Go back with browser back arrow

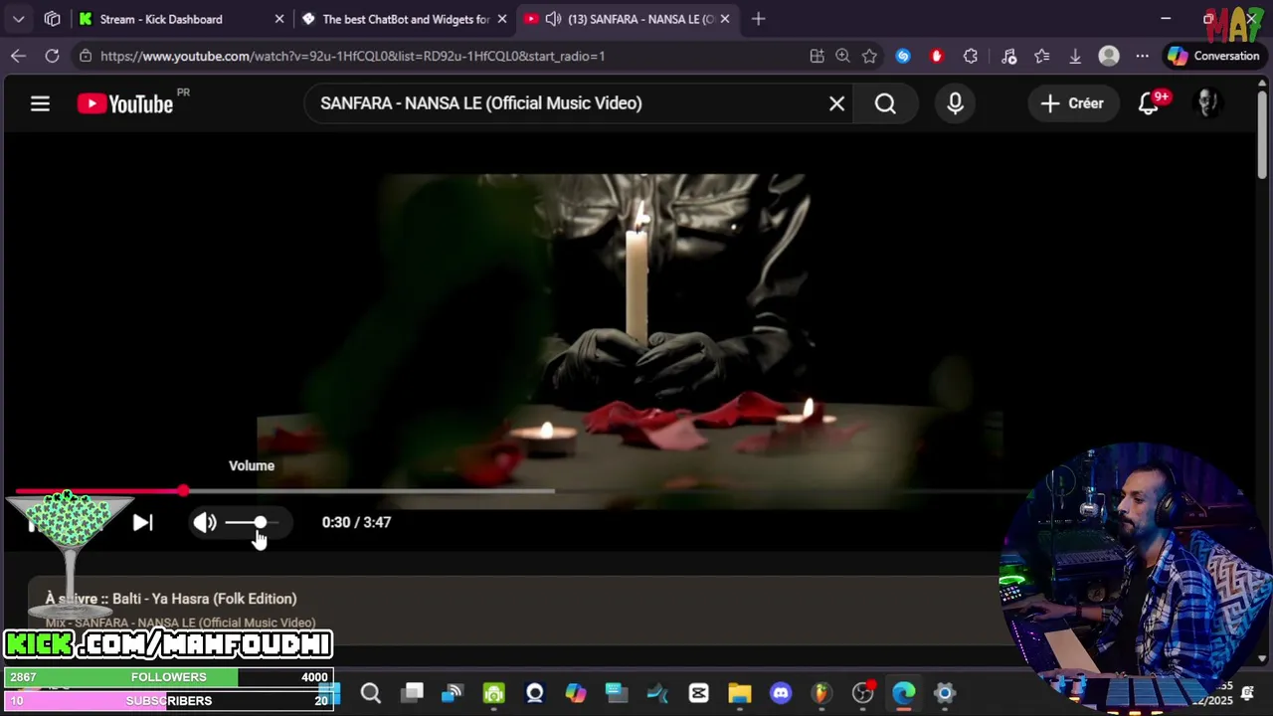(18, 57)
